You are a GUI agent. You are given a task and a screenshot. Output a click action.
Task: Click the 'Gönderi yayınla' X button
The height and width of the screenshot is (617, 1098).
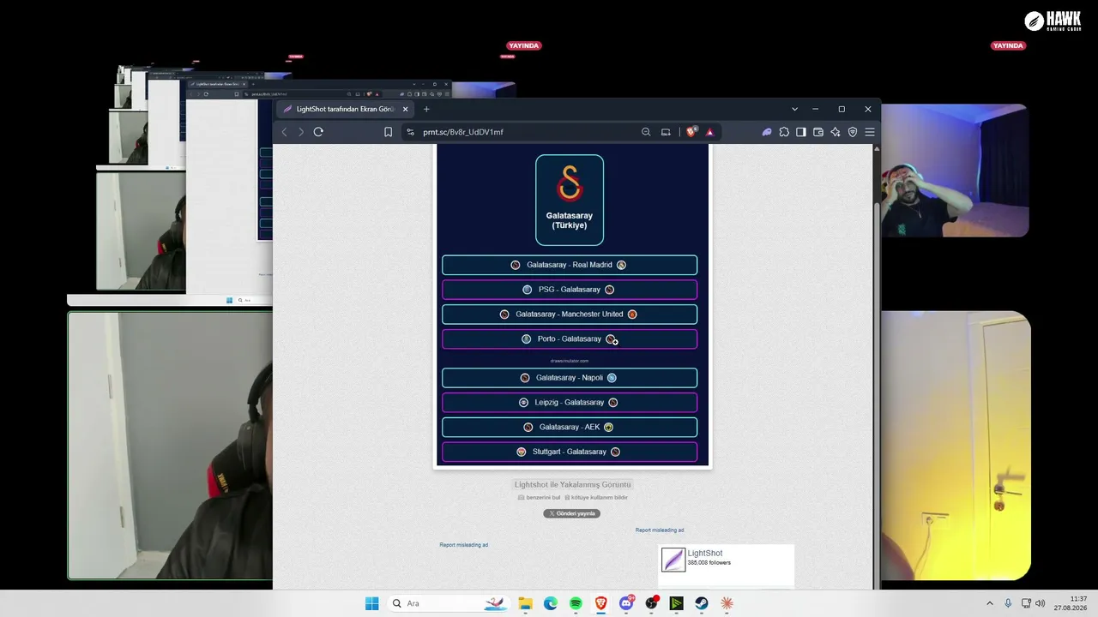click(x=572, y=513)
